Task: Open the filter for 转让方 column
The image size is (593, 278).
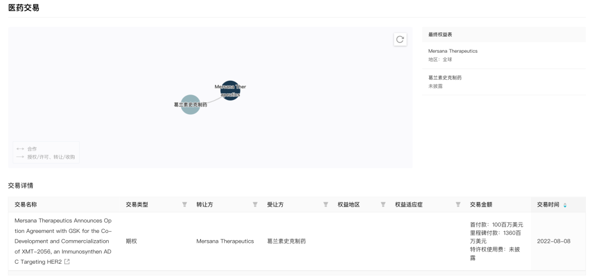Action: point(255,204)
